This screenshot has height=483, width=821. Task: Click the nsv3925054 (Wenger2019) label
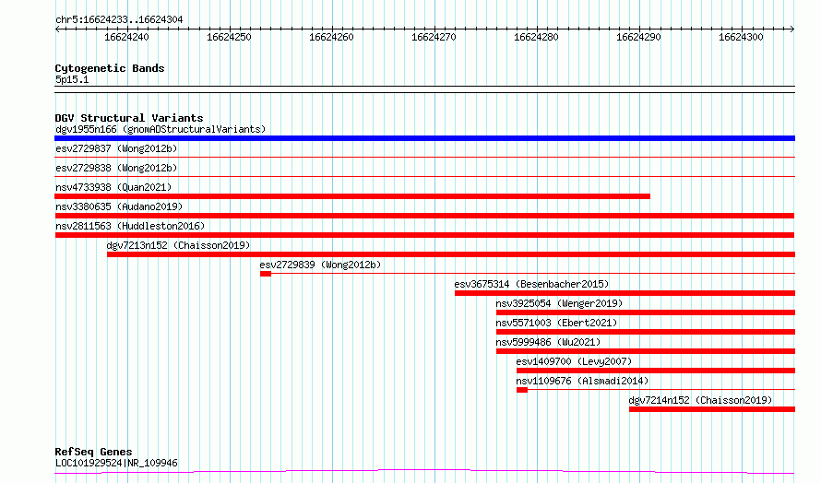click(559, 303)
